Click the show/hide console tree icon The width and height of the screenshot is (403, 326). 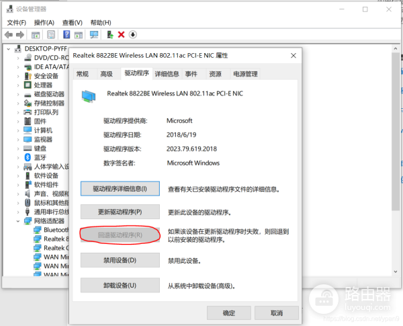pyautogui.click(x=36, y=34)
